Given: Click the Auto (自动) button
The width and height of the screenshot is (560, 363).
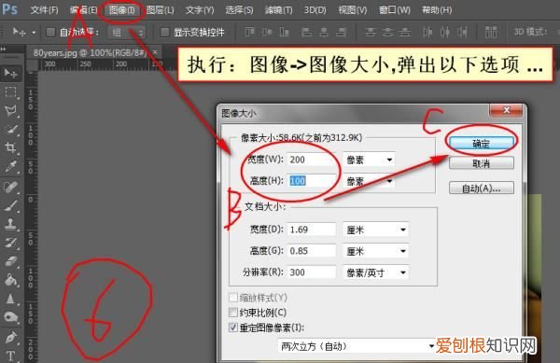Looking at the screenshot, I should pos(481,188).
